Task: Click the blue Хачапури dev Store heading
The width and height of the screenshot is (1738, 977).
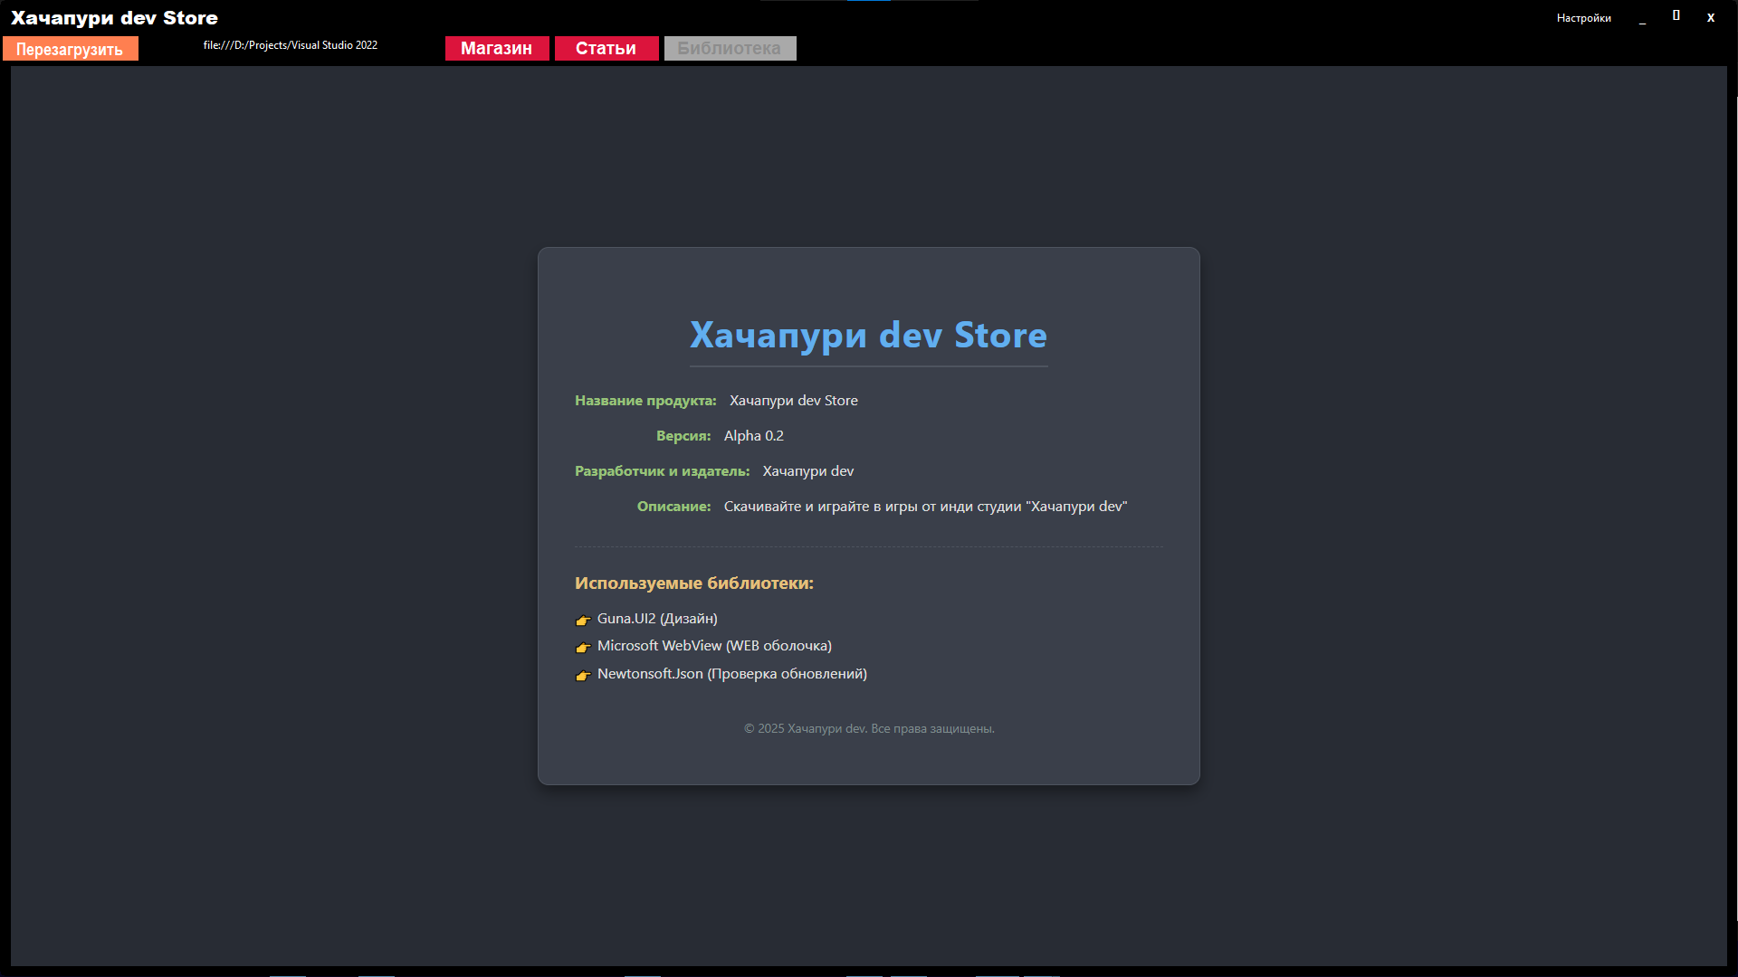Action: click(x=869, y=336)
